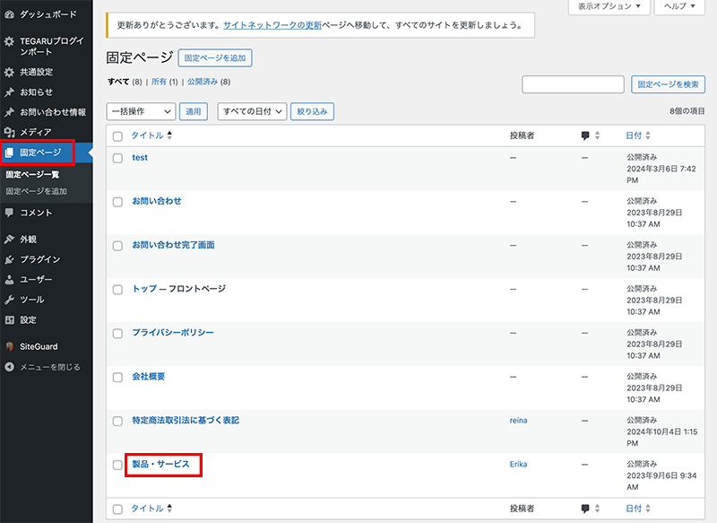Image resolution: width=717 pixels, height=523 pixels.
Task: Click the Tools wrench icon in sidebar
Action: [10, 300]
